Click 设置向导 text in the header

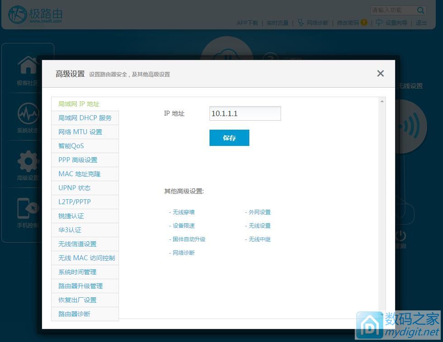[x=396, y=23]
